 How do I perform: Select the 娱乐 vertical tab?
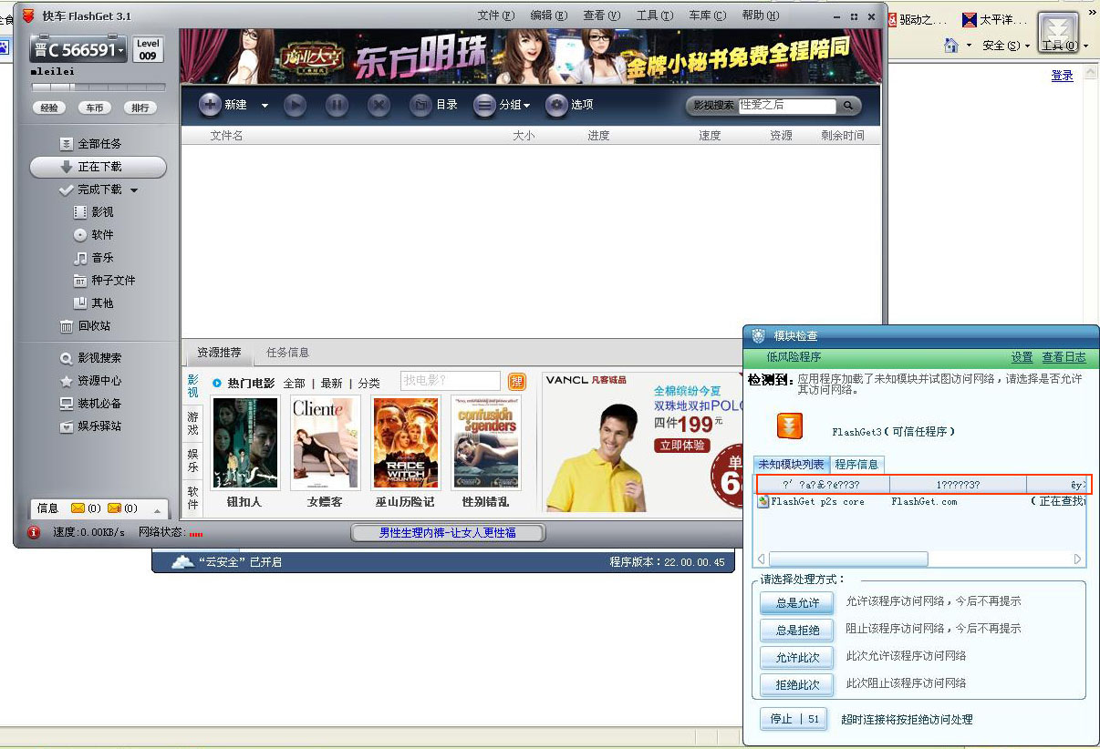click(192, 459)
